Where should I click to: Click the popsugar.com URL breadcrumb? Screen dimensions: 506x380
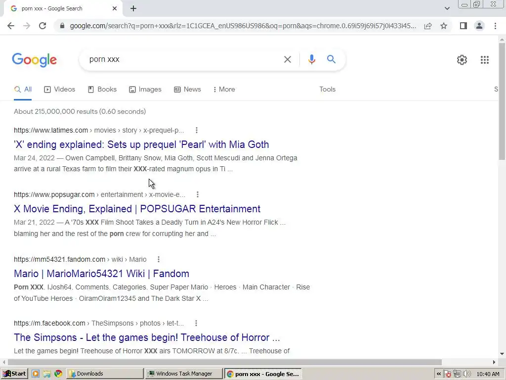coord(99,194)
